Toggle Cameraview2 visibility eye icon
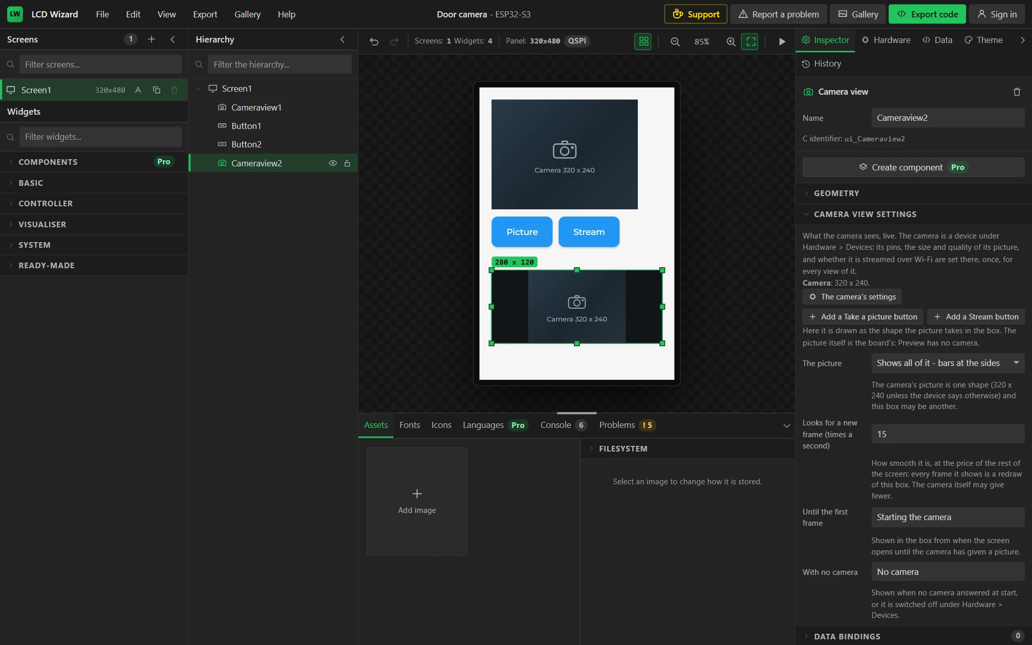Screen dimensions: 1032x645 coord(333,163)
